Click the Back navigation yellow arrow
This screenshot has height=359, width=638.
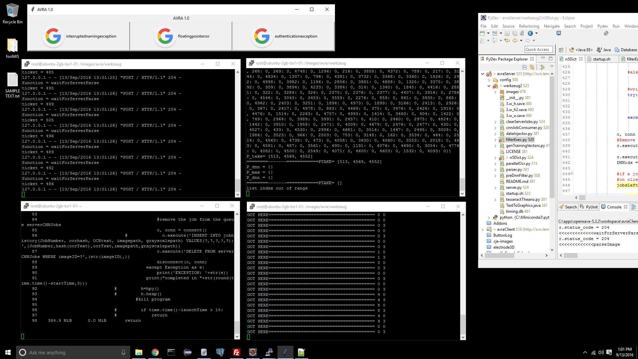click(515, 41)
